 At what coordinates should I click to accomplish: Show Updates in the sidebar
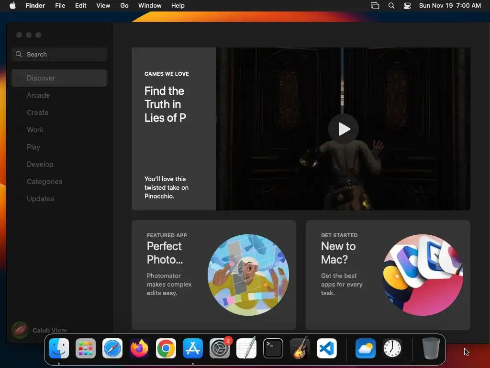pos(59,199)
